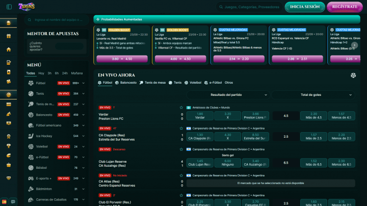Expand the Fútbol americano row chevron

(x=83, y=125)
